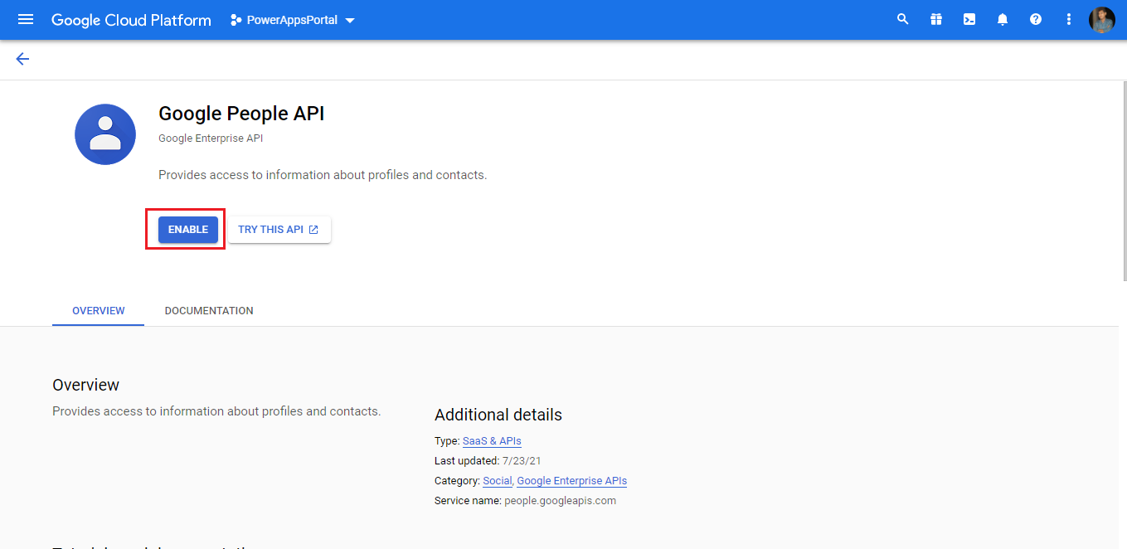Open the help question mark icon
The height and width of the screenshot is (549, 1127).
pyautogui.click(x=1036, y=20)
